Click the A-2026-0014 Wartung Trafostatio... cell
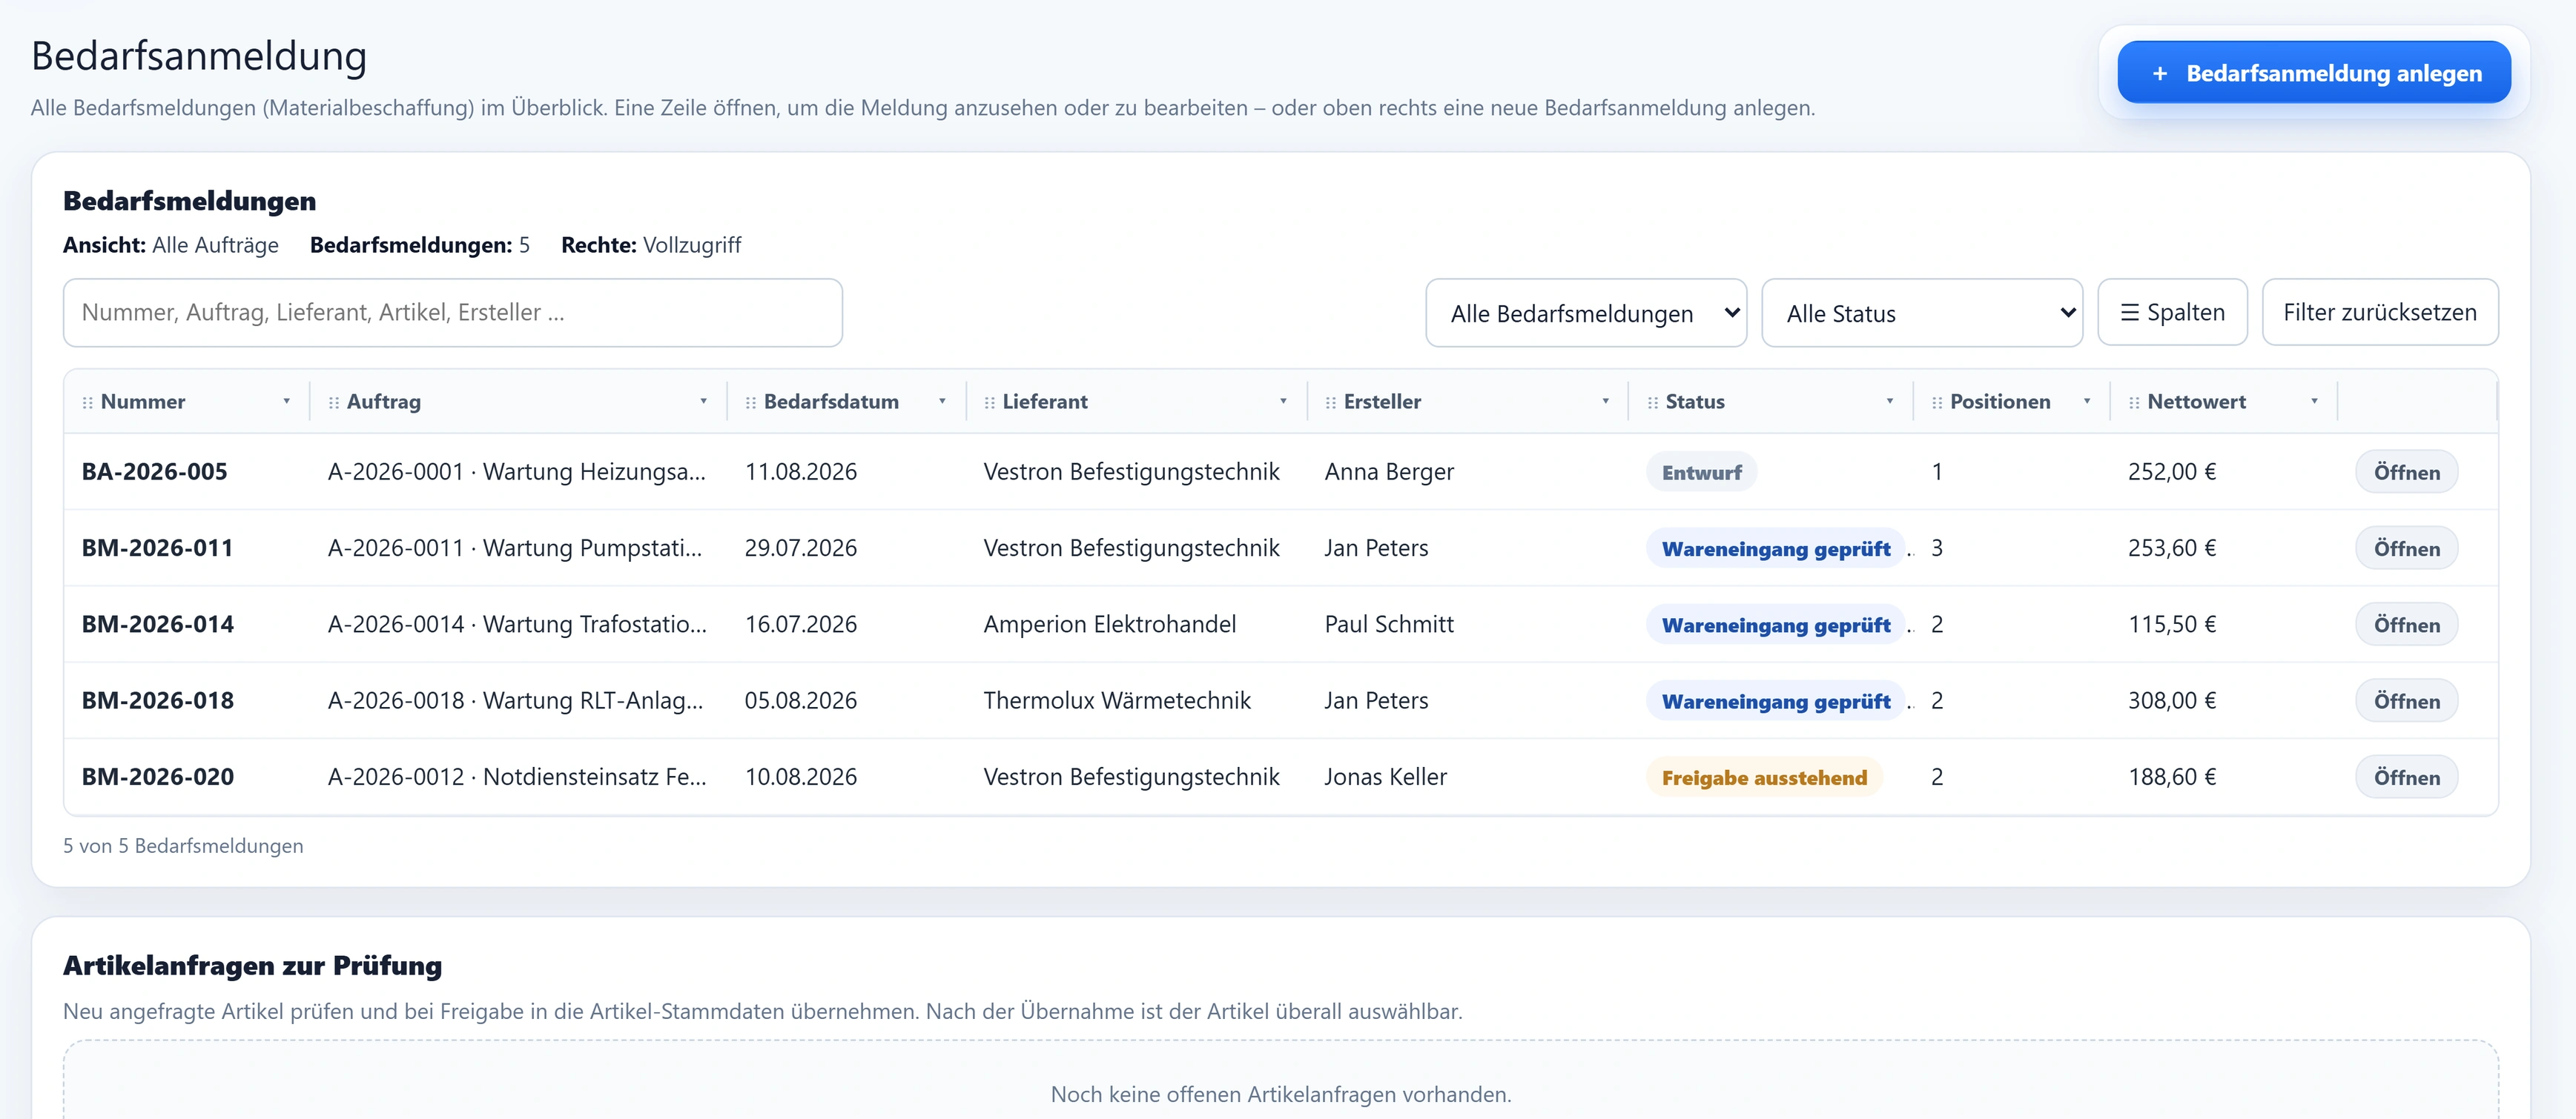Screen dimensions: 2576x1119 517,625
